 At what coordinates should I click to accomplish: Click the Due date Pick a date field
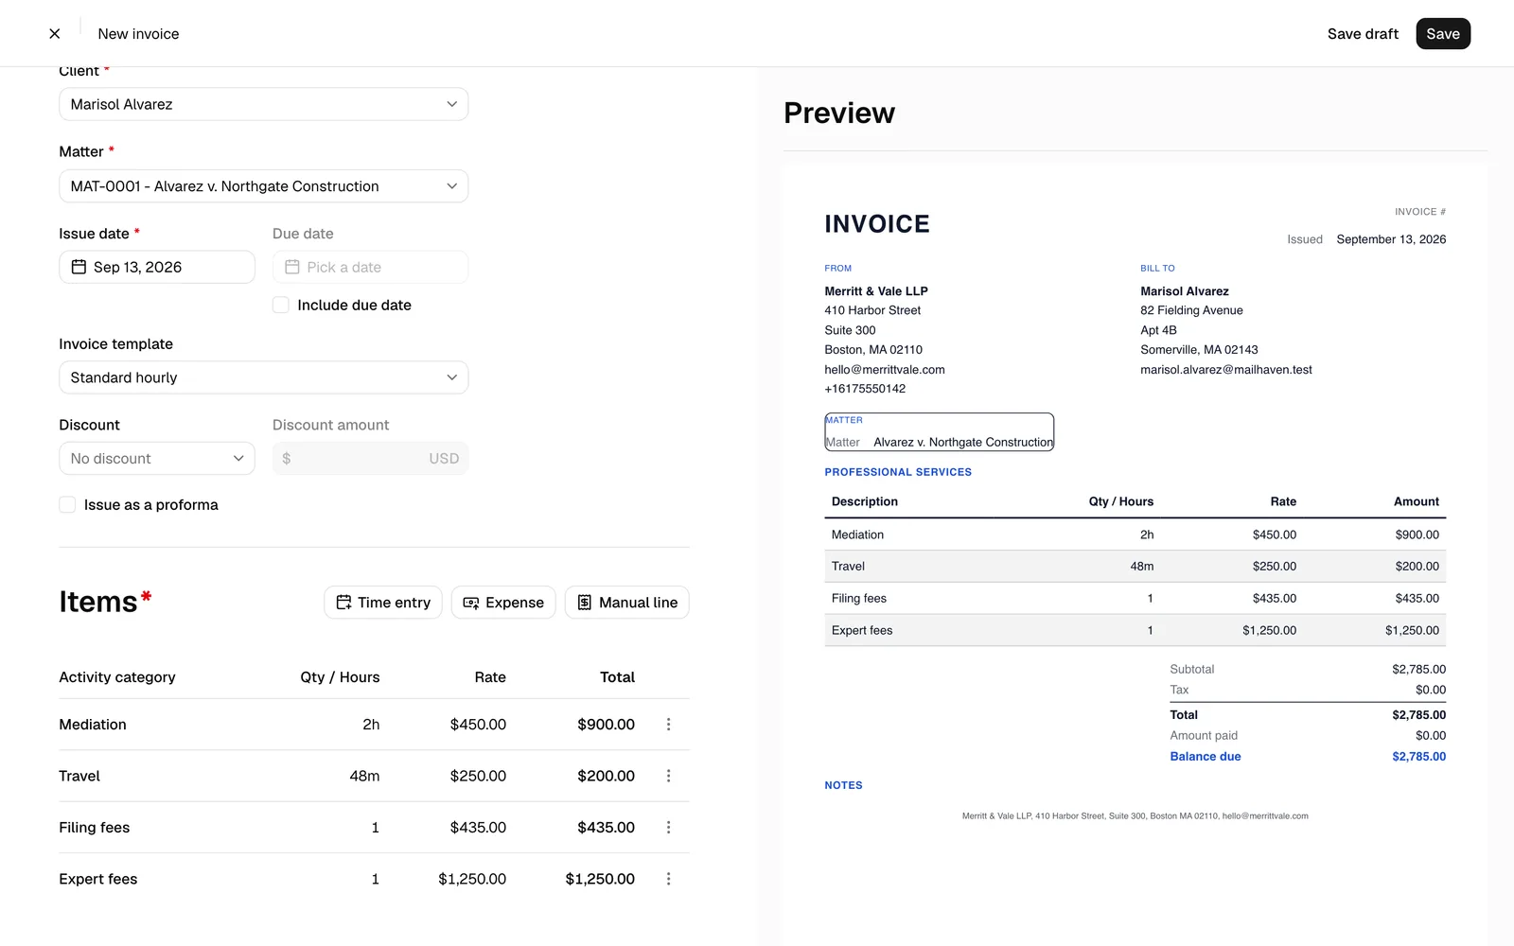370,267
